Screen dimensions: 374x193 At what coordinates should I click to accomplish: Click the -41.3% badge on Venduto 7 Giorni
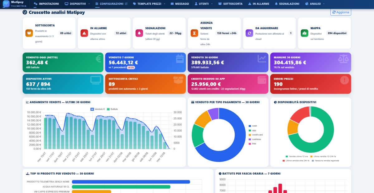(131, 67)
